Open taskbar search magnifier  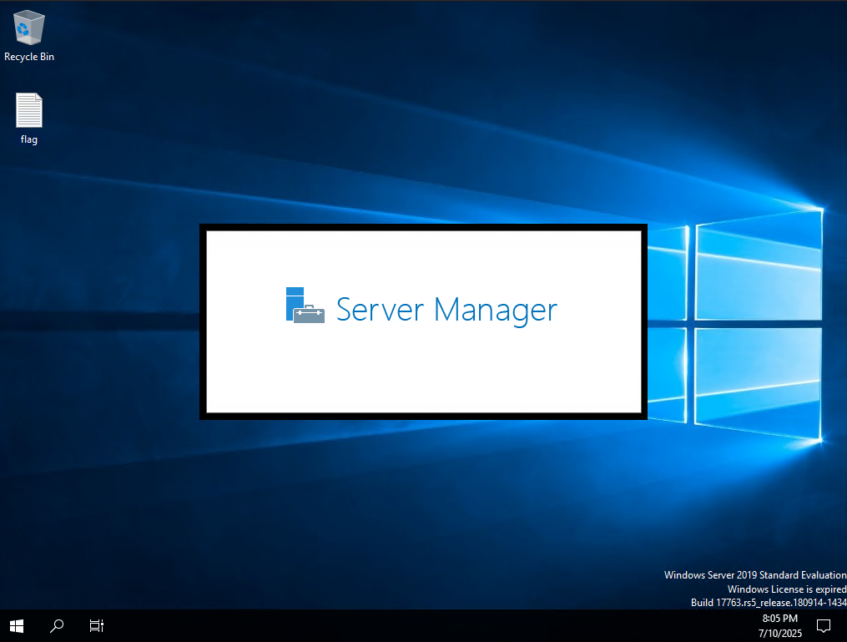coord(57,626)
